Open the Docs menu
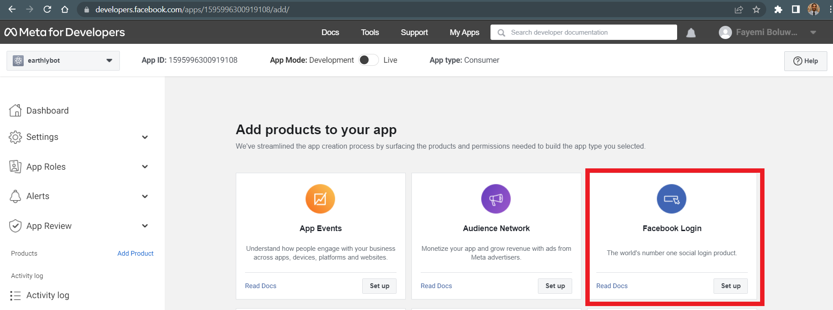Screen dimensions: 833x310 (330, 32)
